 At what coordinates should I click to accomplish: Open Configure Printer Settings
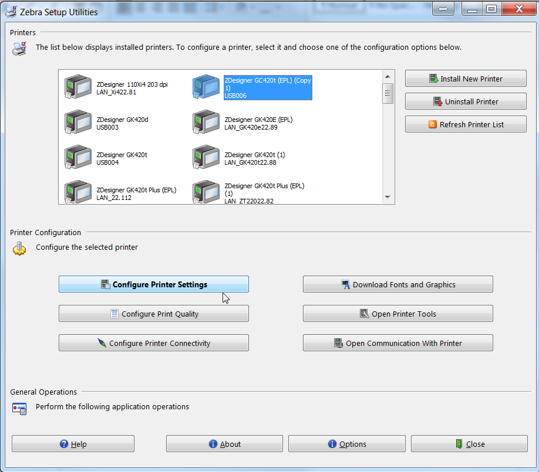click(x=154, y=284)
